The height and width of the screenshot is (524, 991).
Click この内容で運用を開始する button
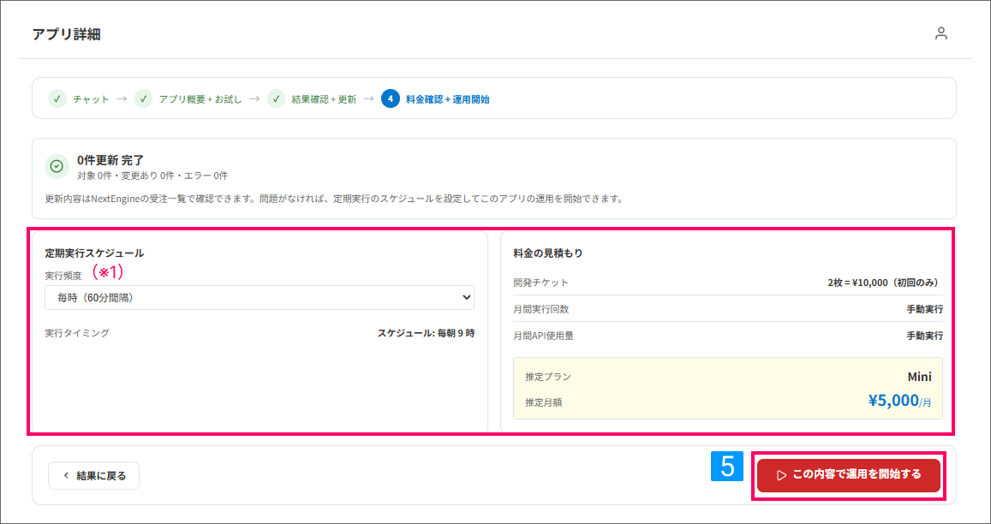pyautogui.click(x=849, y=474)
